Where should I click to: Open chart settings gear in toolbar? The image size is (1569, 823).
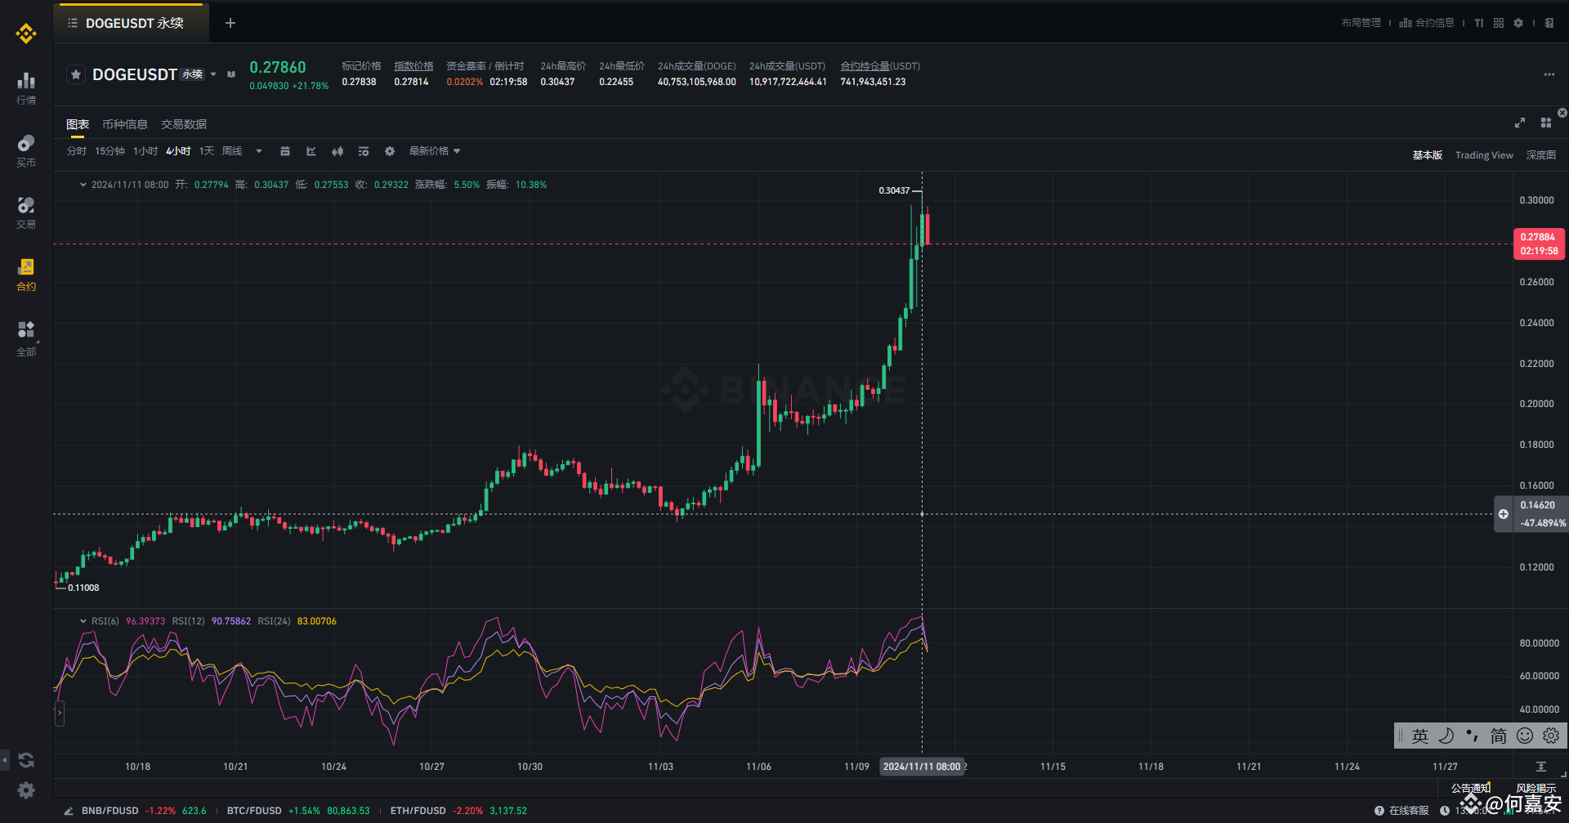pos(390,151)
